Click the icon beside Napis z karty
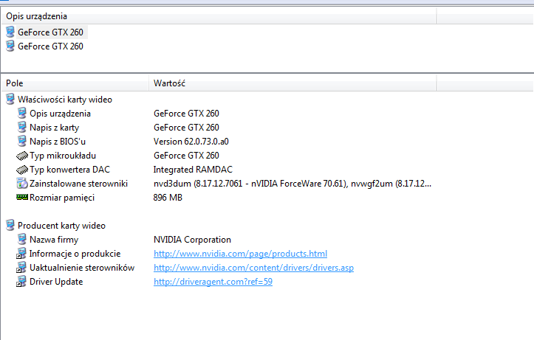Image resolution: width=534 pixels, height=340 pixels. (x=22, y=127)
